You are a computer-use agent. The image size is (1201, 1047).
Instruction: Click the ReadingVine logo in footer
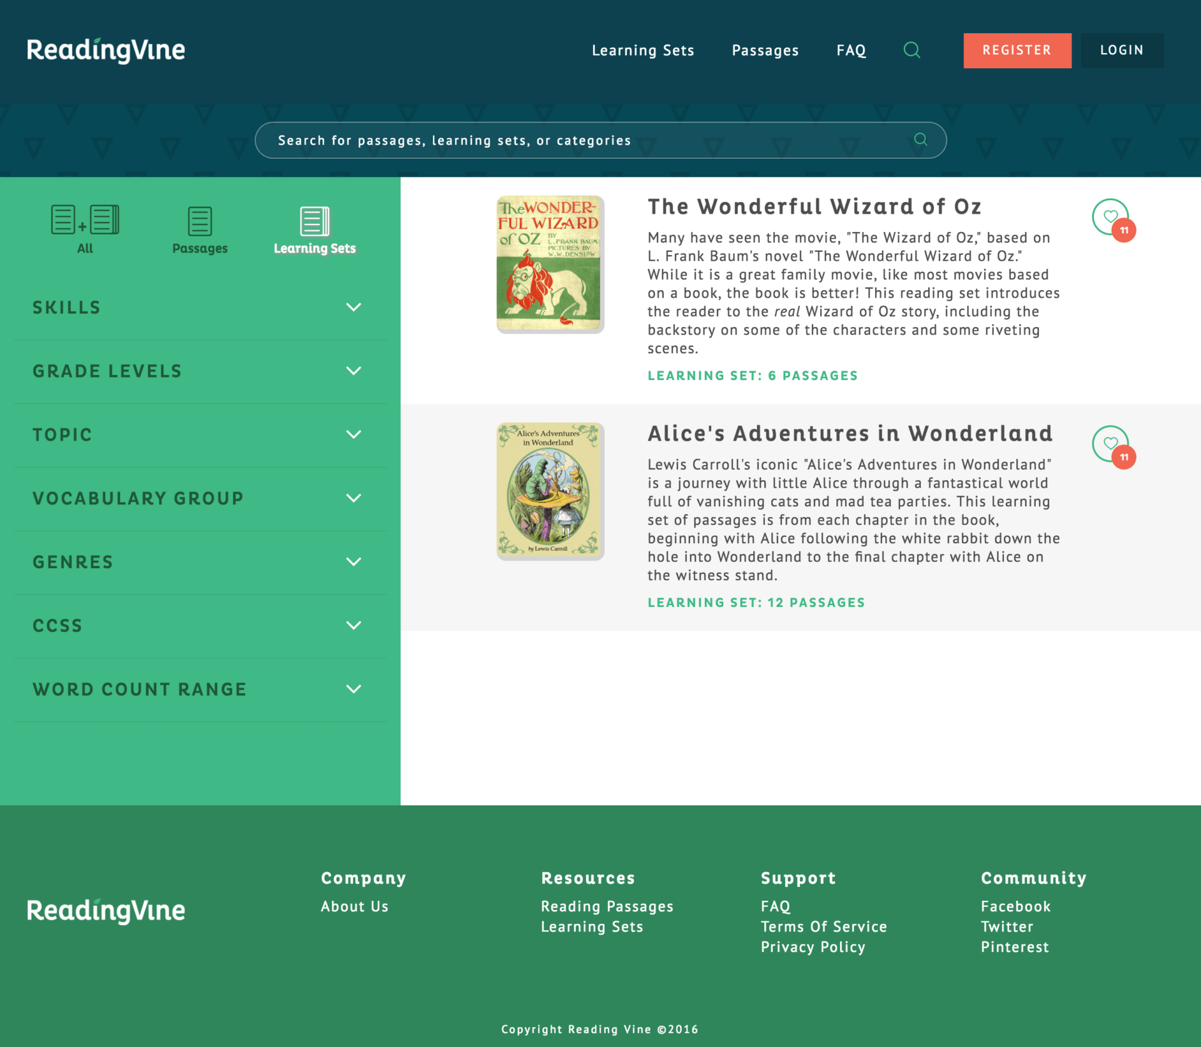[x=106, y=910]
